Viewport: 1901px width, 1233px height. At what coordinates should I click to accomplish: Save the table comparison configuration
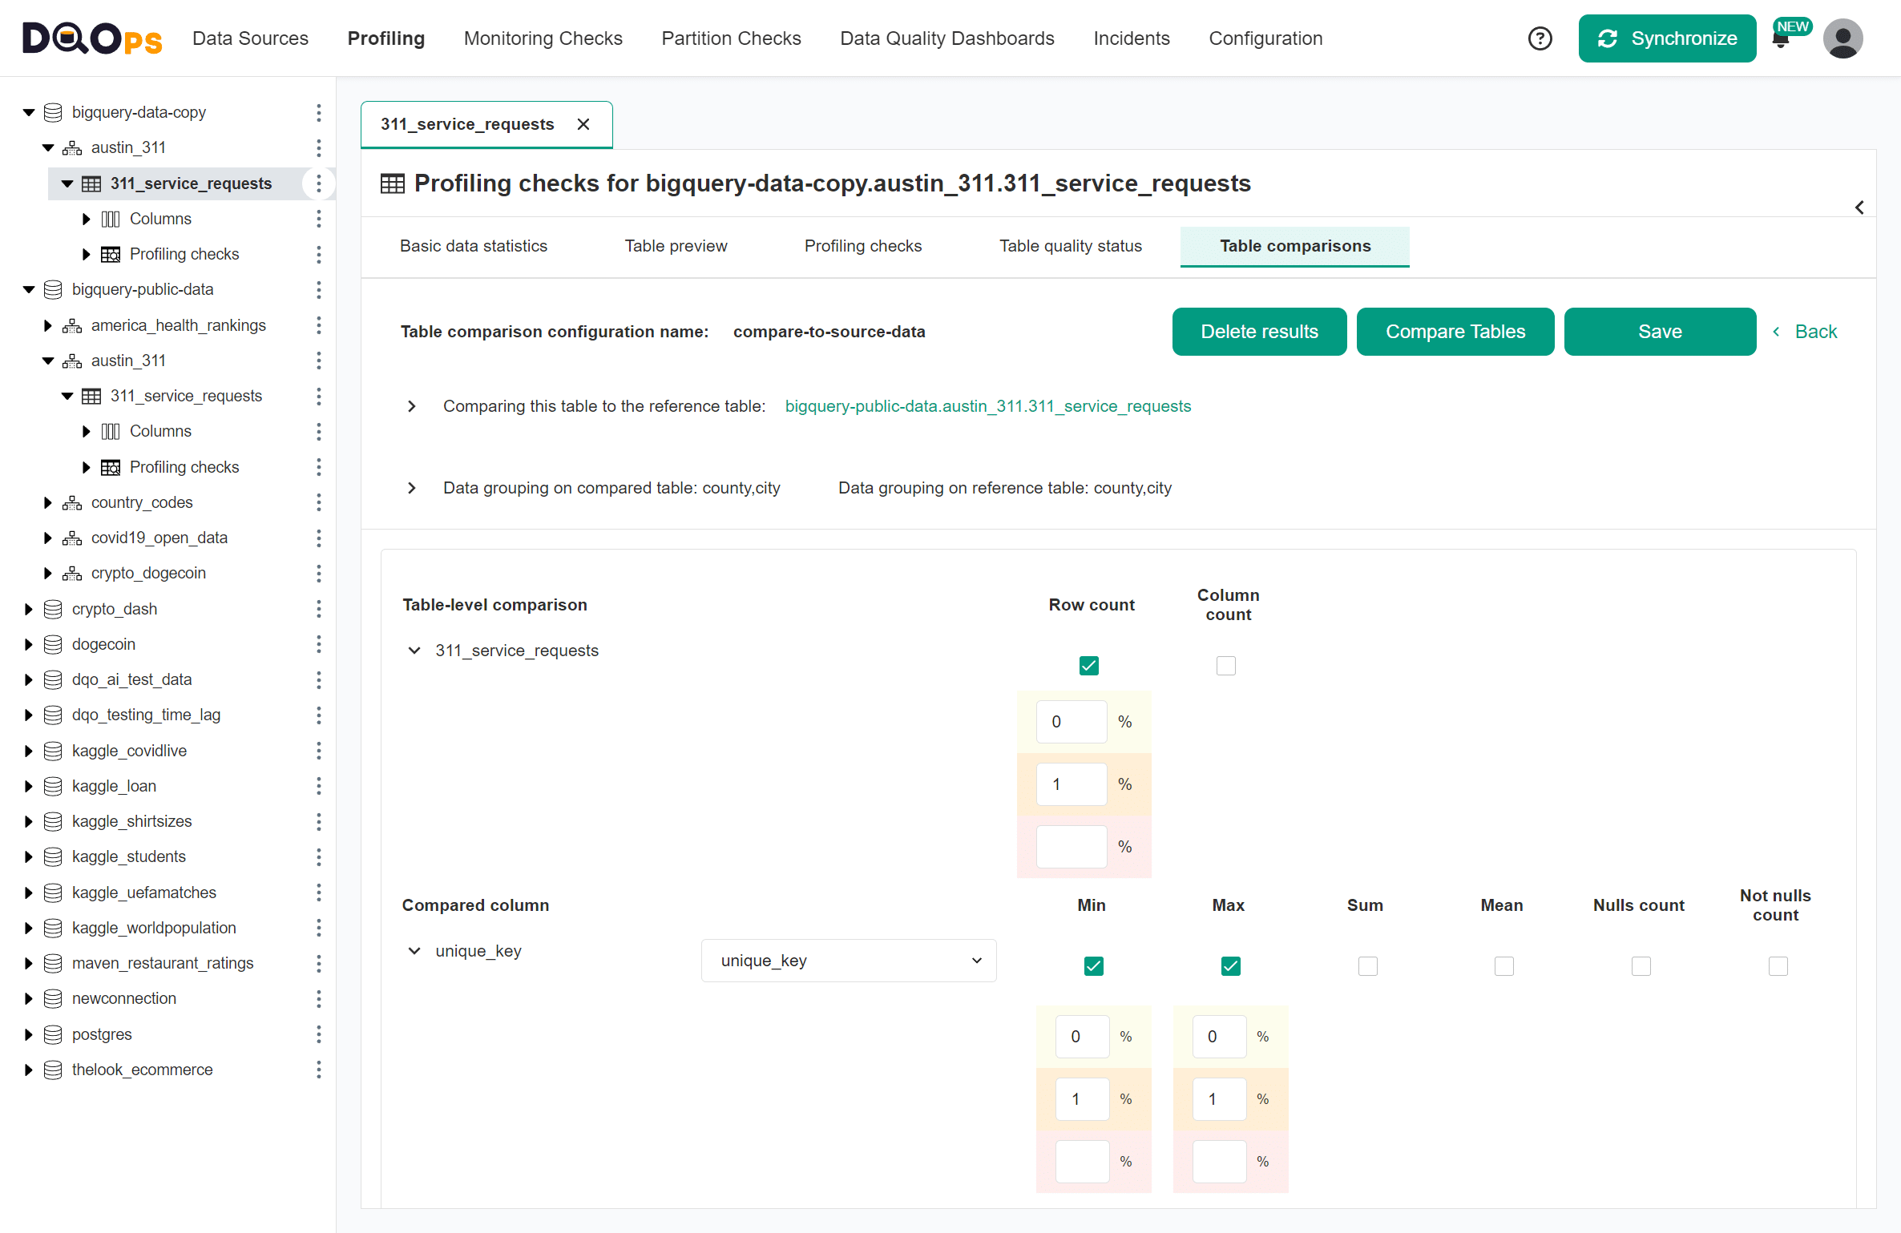[x=1660, y=332]
